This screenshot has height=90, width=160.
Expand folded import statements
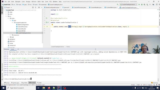tap(57, 14)
